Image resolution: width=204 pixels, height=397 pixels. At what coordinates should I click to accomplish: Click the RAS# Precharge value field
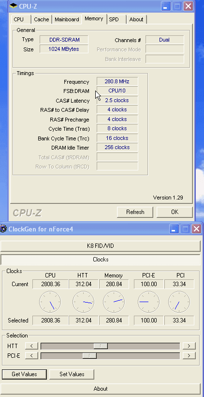pyautogui.click(x=117, y=119)
